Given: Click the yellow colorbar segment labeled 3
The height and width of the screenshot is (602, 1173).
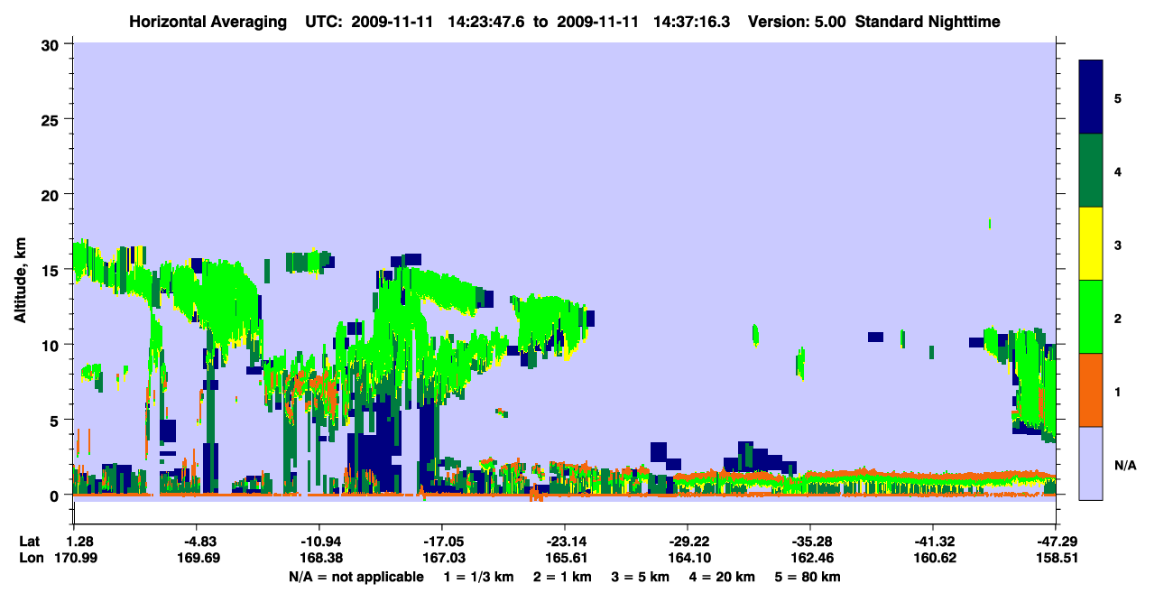Looking at the screenshot, I should [x=1092, y=244].
